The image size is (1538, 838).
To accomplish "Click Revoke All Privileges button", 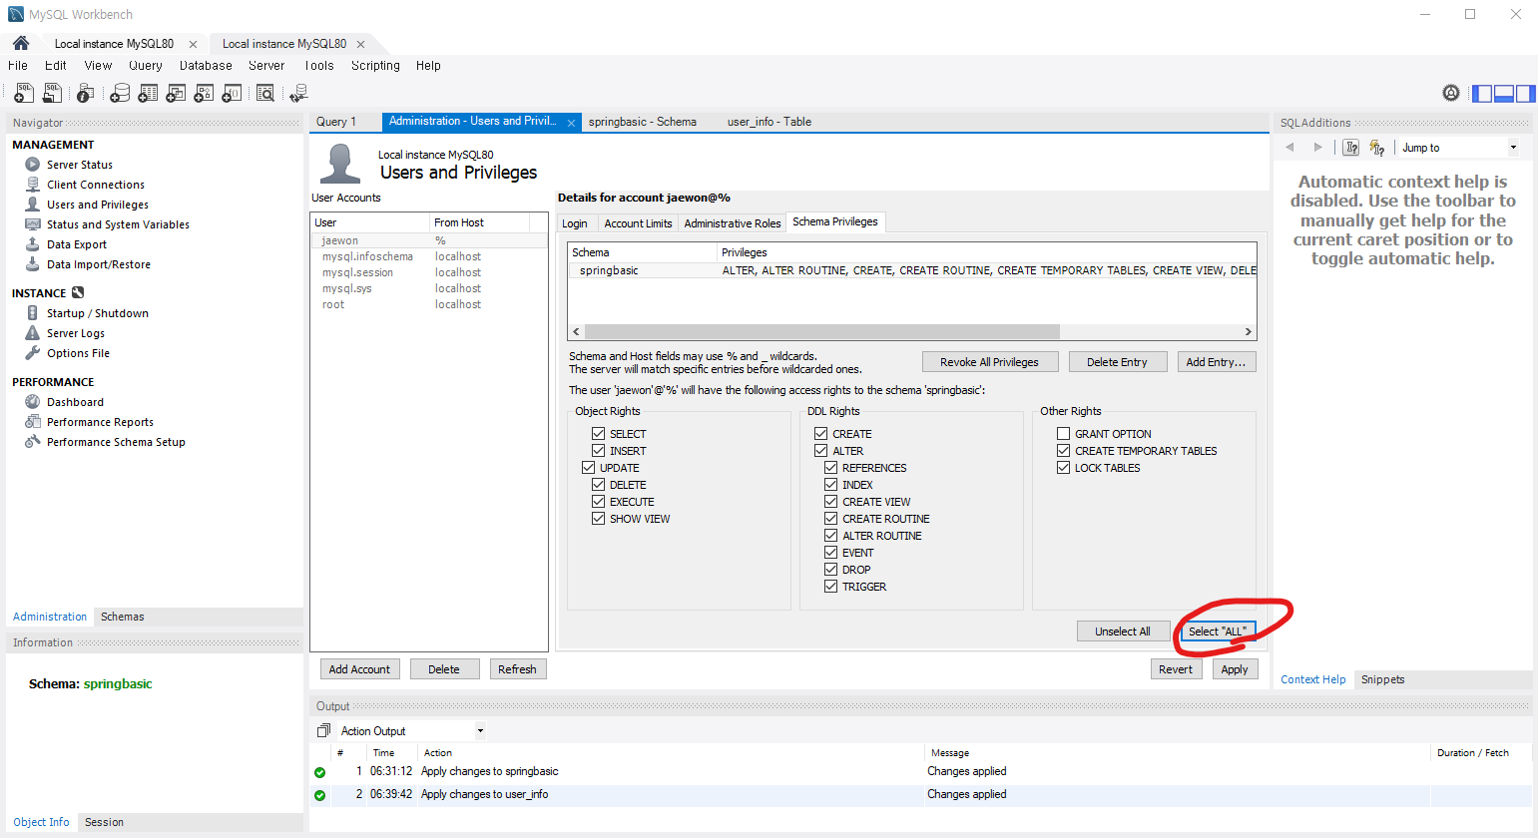I will (x=989, y=362).
